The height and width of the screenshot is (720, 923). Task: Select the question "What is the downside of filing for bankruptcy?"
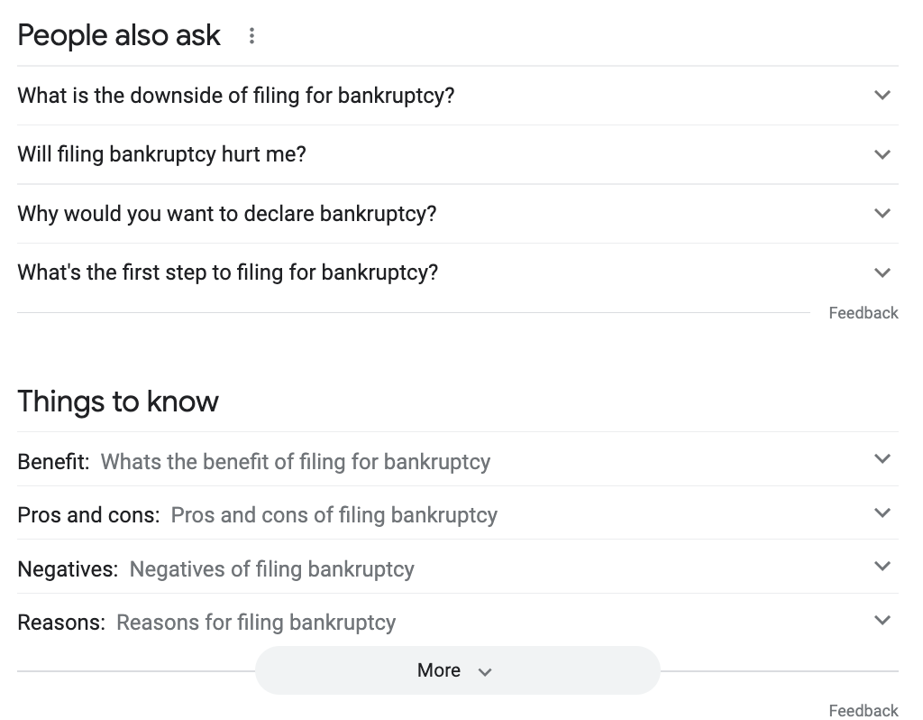pyautogui.click(x=235, y=95)
